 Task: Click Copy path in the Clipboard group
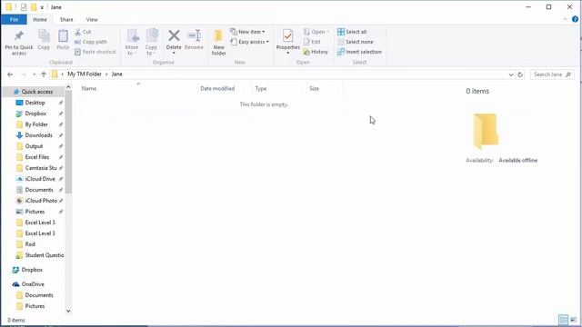pyautogui.click(x=91, y=42)
